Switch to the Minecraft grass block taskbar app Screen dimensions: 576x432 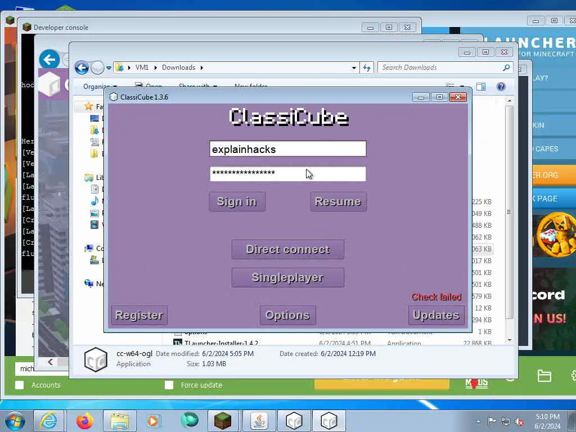223,421
